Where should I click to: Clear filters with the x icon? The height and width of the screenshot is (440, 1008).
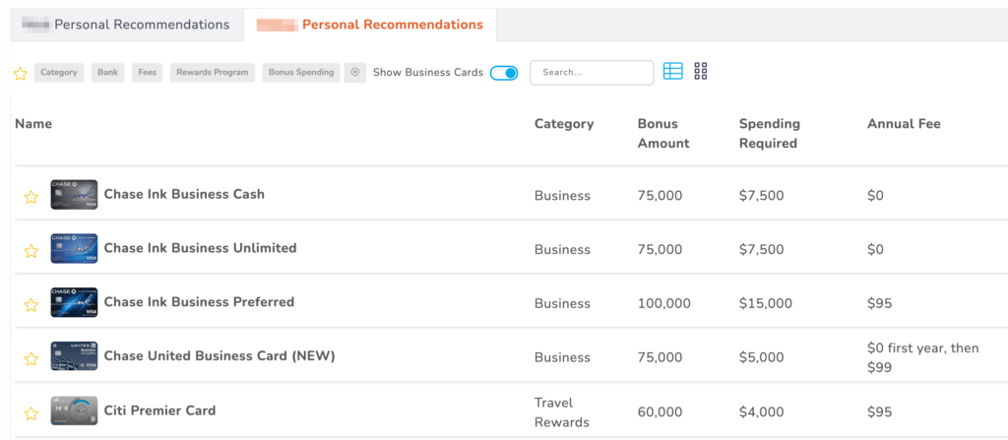pyautogui.click(x=355, y=72)
